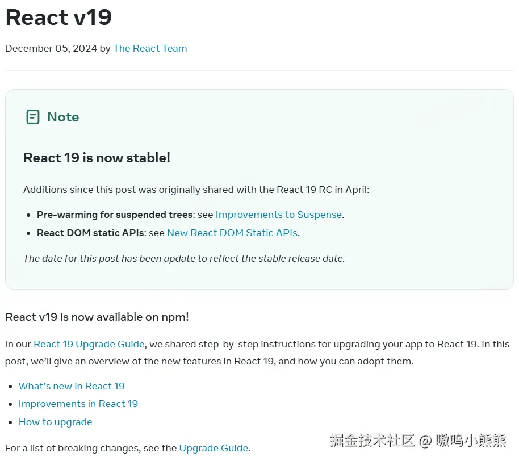Screen dimensions: 519x461
Task: Click the 掘金技术社区 watermark text
Action: click(372, 440)
